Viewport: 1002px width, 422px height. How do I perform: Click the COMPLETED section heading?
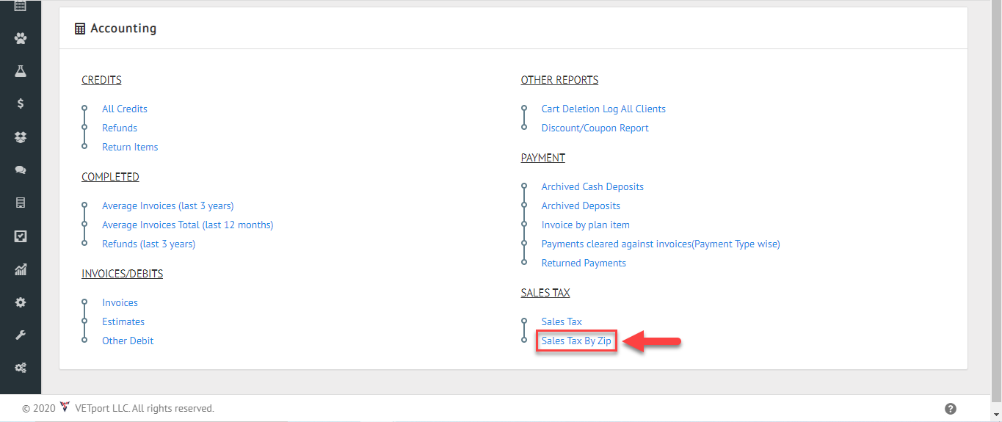coord(110,177)
